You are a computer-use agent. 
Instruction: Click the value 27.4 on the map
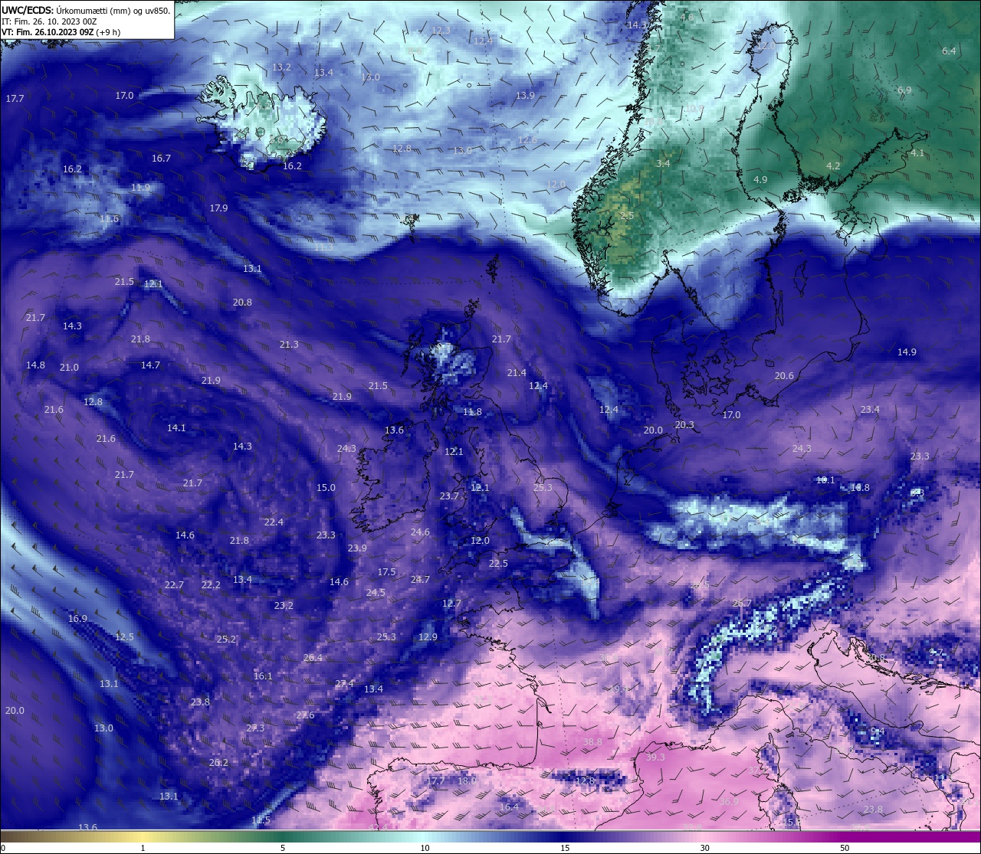344,684
